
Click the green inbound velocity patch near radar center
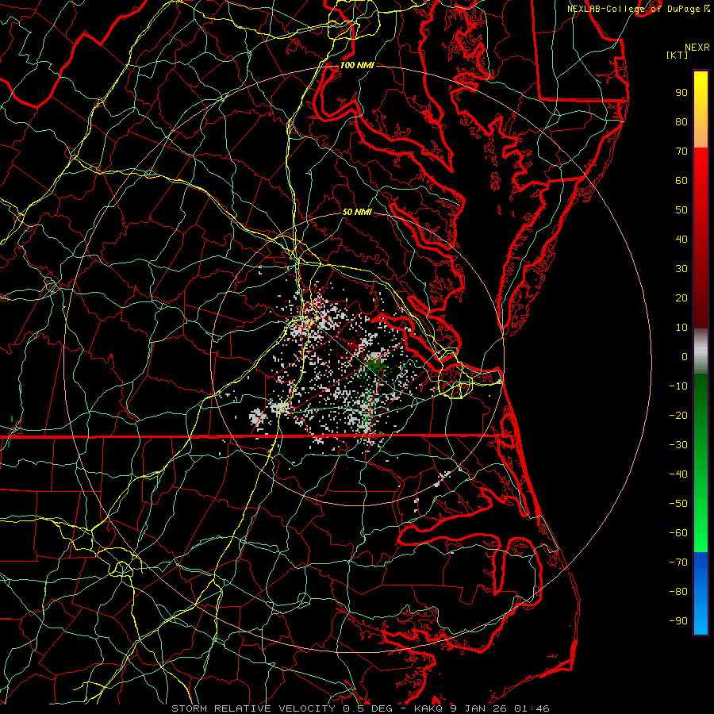pyautogui.click(x=374, y=365)
